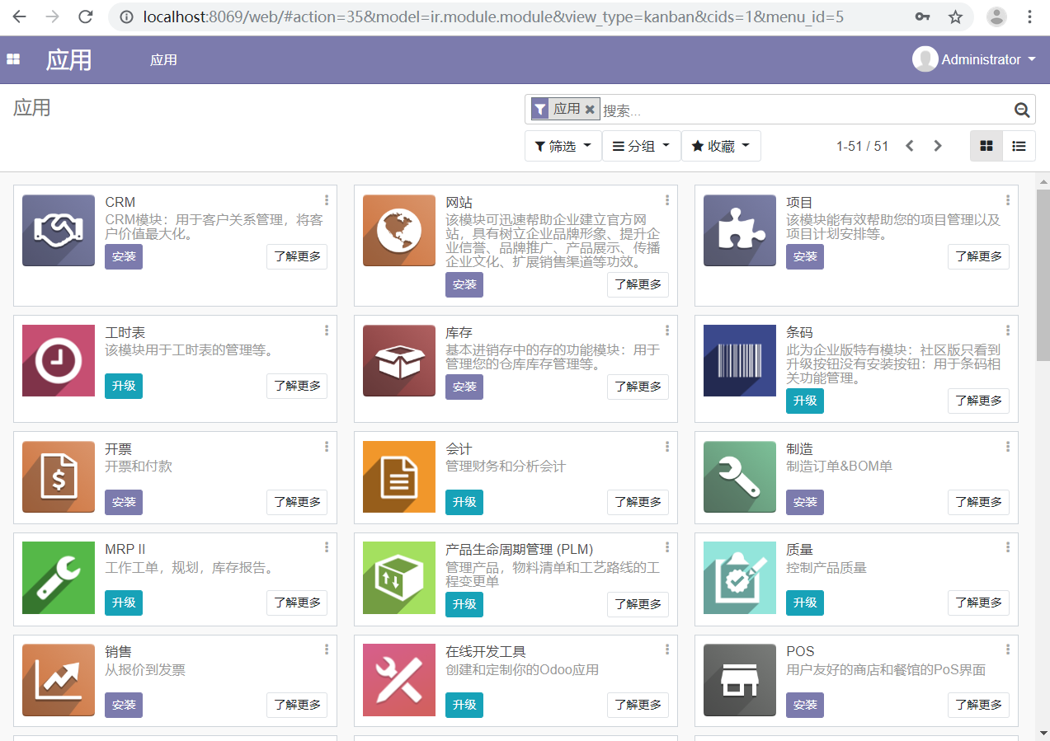Screen dimensions: 1050x741
Task: Open the 筛选 filter dropdown
Action: coord(563,146)
